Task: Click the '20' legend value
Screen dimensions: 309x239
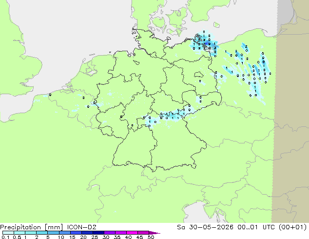Action: (83, 237)
